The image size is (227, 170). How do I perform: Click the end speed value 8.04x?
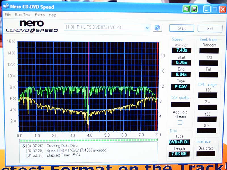tap(181, 75)
